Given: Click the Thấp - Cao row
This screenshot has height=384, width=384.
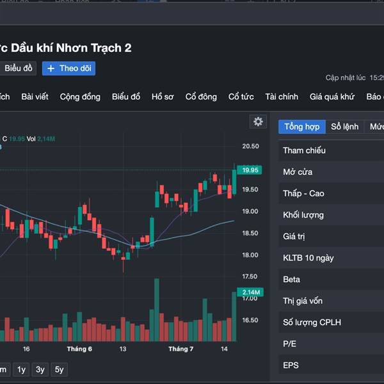Looking at the screenshot, I should tap(332, 193).
